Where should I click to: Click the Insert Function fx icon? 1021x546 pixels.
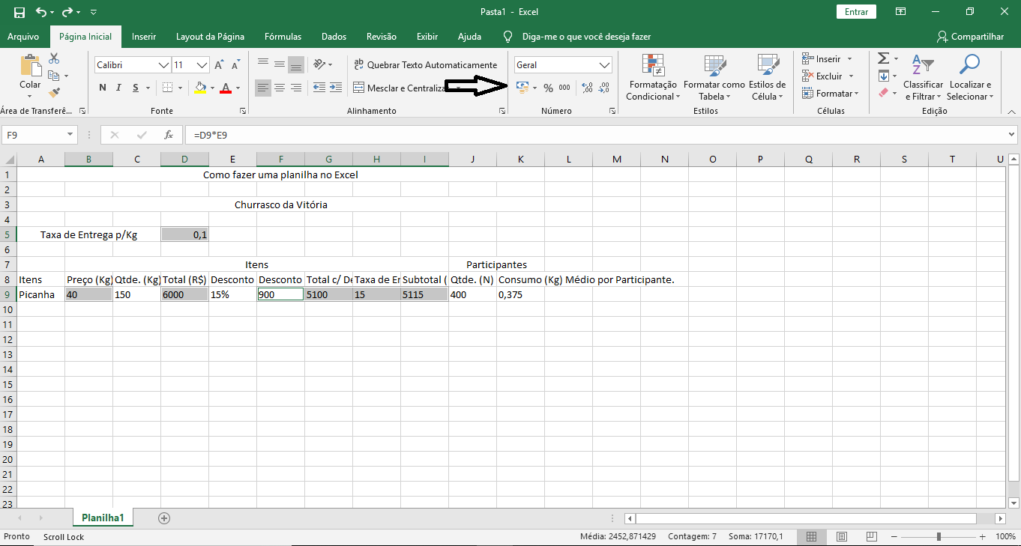click(169, 135)
